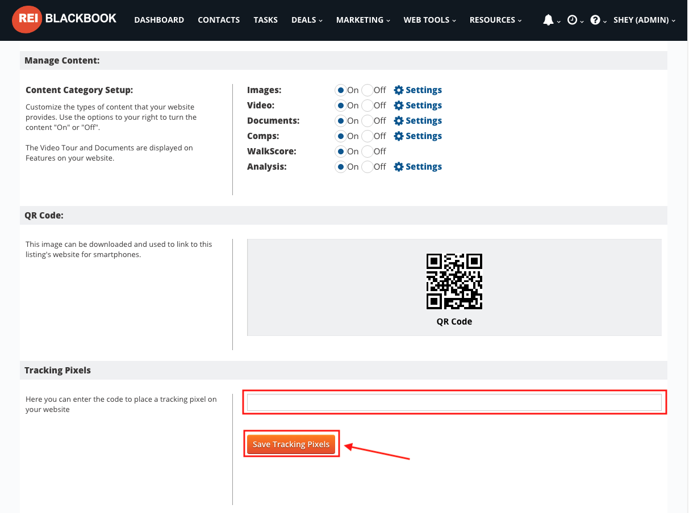Click the Tracking Pixels section header
The image size is (689, 513).
343,370
